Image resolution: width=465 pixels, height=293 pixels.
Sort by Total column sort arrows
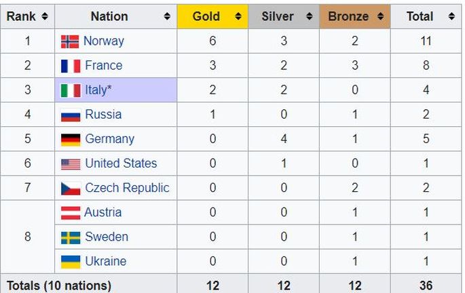[451, 16]
